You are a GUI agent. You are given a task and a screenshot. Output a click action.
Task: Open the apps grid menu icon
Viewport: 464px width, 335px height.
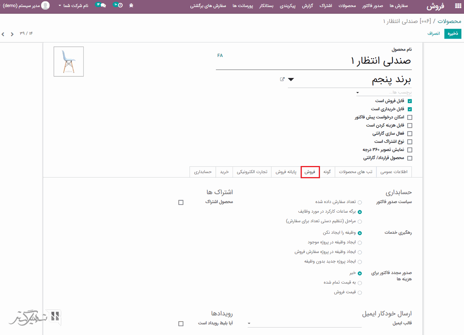pos(458,6)
